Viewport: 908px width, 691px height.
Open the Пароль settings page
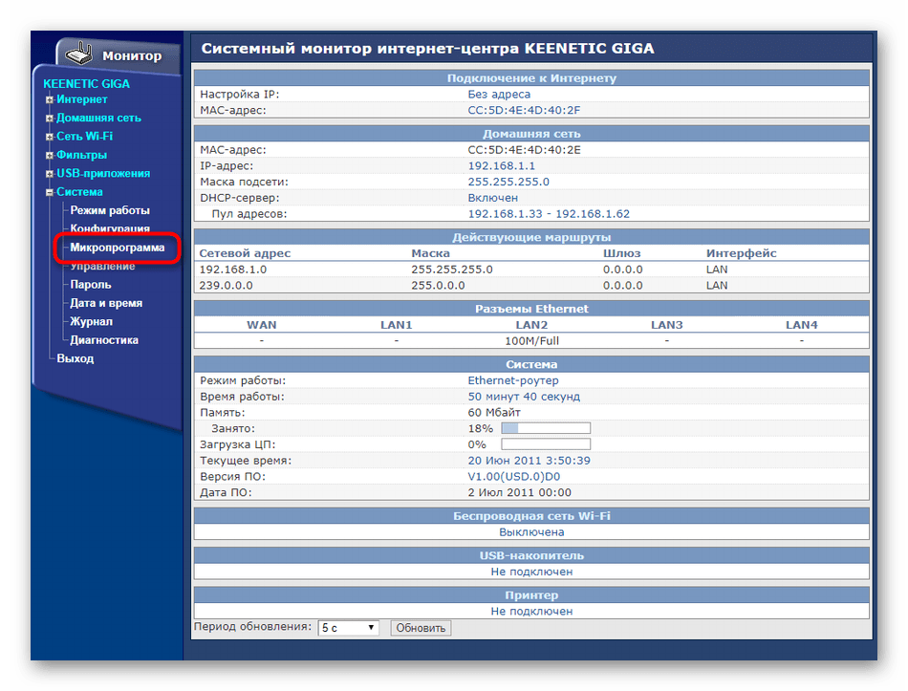point(90,284)
